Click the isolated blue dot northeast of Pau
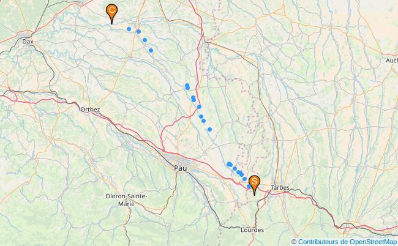 pyautogui.click(x=209, y=130)
